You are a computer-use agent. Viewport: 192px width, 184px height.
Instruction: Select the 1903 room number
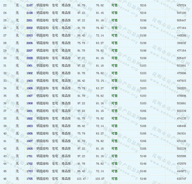(x=30, y=81)
